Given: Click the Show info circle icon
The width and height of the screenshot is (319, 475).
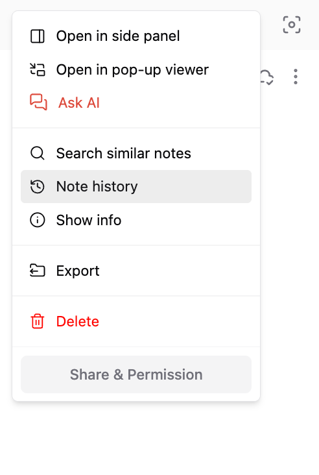Looking at the screenshot, I should tap(38, 220).
